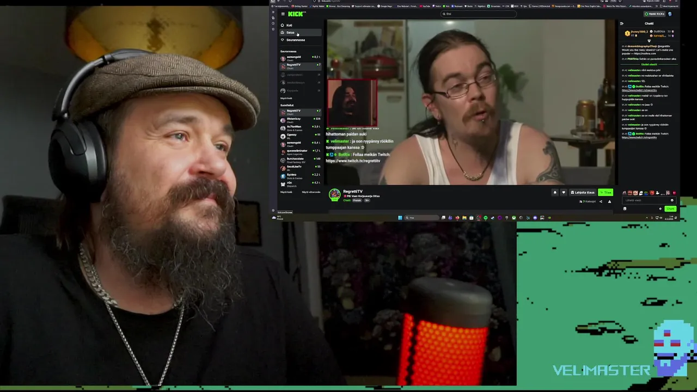Screen dimensions: 697x392
Task: Open Selaa in the Kick sidebar
Action: point(301,33)
